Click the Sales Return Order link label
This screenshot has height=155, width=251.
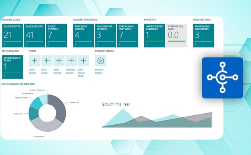[x=81, y=73]
